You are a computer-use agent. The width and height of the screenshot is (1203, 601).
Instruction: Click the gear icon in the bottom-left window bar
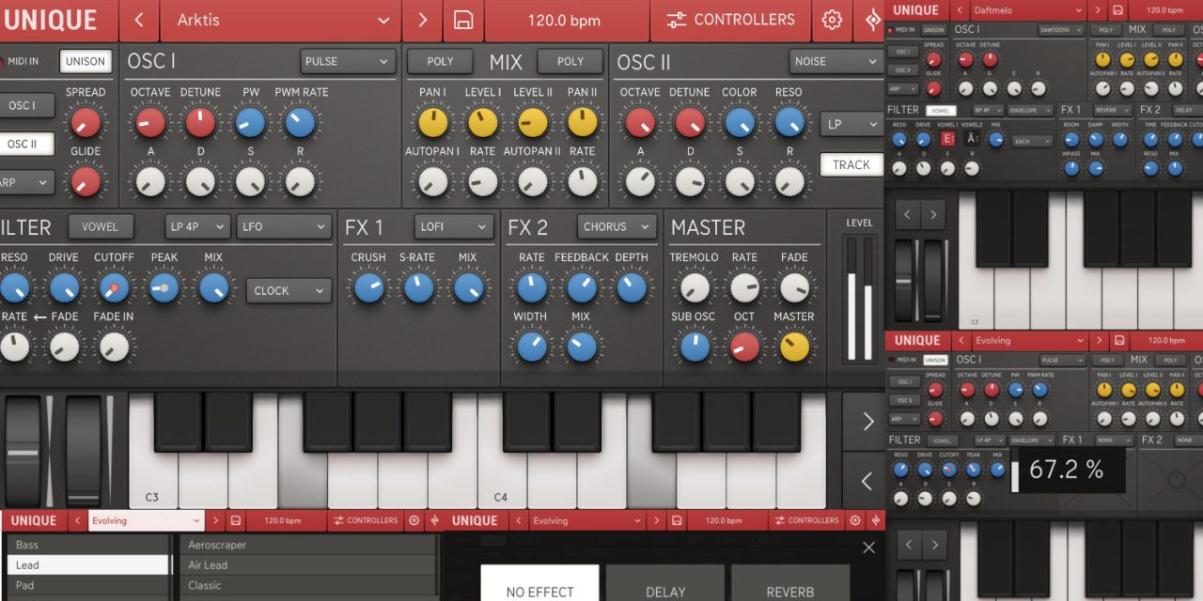pos(414,520)
